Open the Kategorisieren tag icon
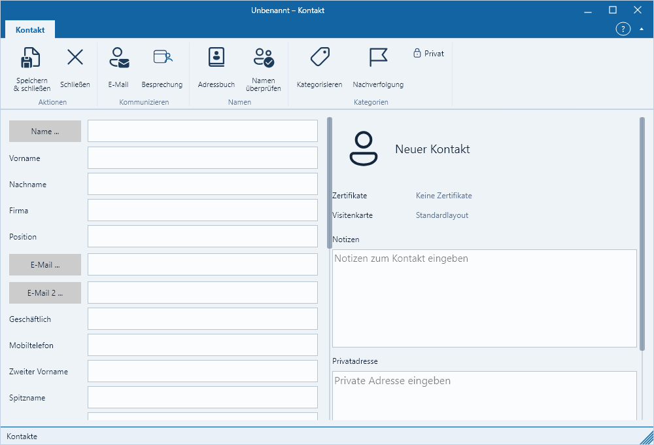 pos(320,57)
